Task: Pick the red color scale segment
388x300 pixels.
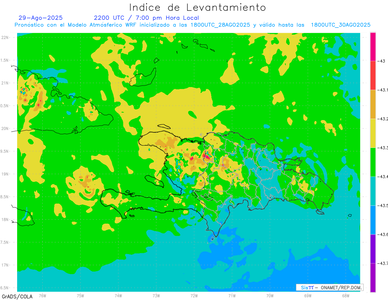Action: (373, 75)
